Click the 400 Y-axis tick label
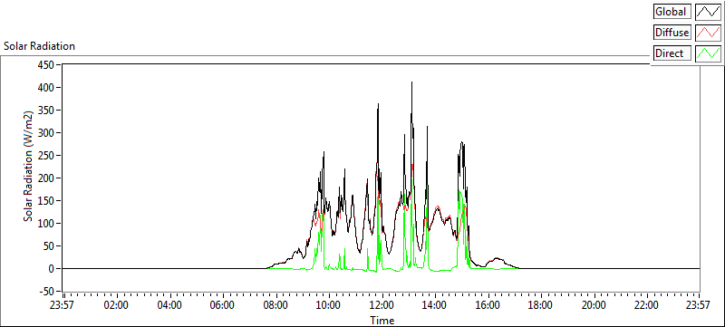This screenshot has height=327, width=725. 47,87
